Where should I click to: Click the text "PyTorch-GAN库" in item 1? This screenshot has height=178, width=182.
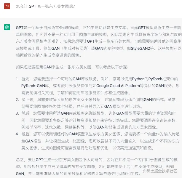pos(35,86)
